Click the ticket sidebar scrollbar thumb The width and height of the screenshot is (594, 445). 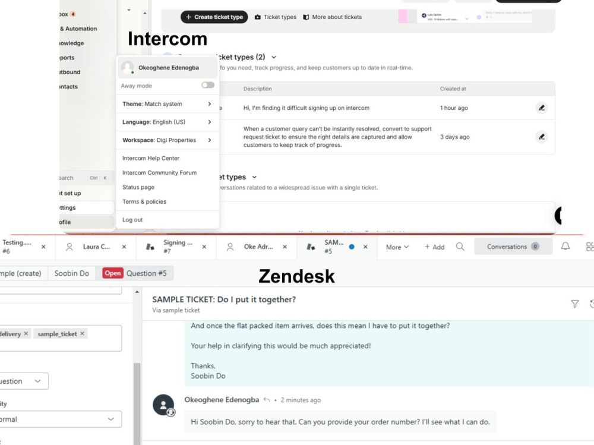137,403
